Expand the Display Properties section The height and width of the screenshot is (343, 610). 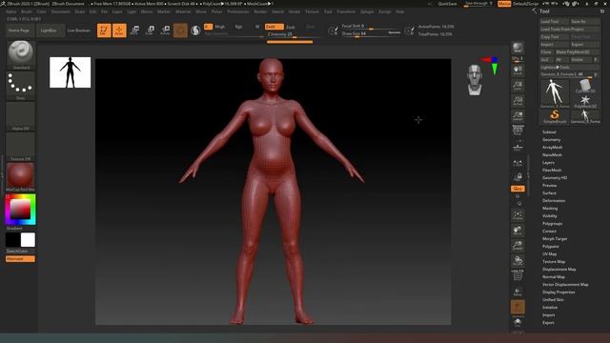click(559, 293)
